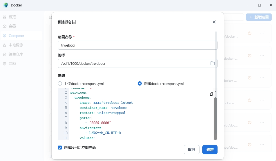Click the 容器 cube icon
Image resolution: width=276 pixels, height=161 pixels.
(x=4, y=26)
